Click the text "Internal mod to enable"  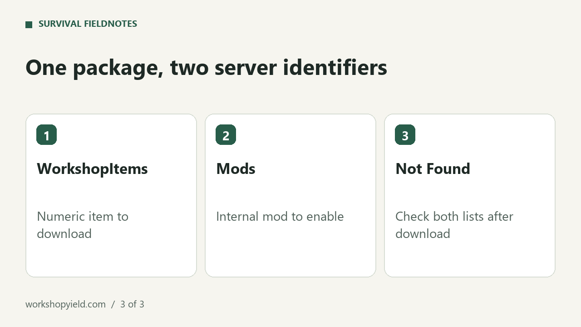[x=280, y=216]
